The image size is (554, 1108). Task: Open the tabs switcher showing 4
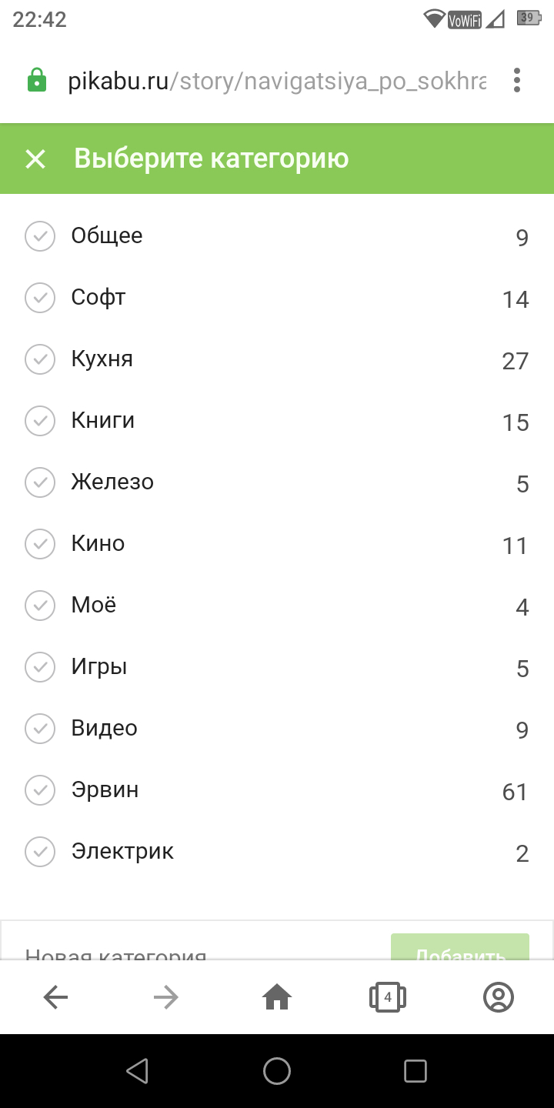pyautogui.click(x=388, y=998)
